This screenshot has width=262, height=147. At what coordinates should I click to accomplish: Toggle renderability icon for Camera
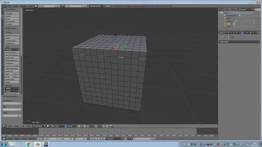coord(260,21)
